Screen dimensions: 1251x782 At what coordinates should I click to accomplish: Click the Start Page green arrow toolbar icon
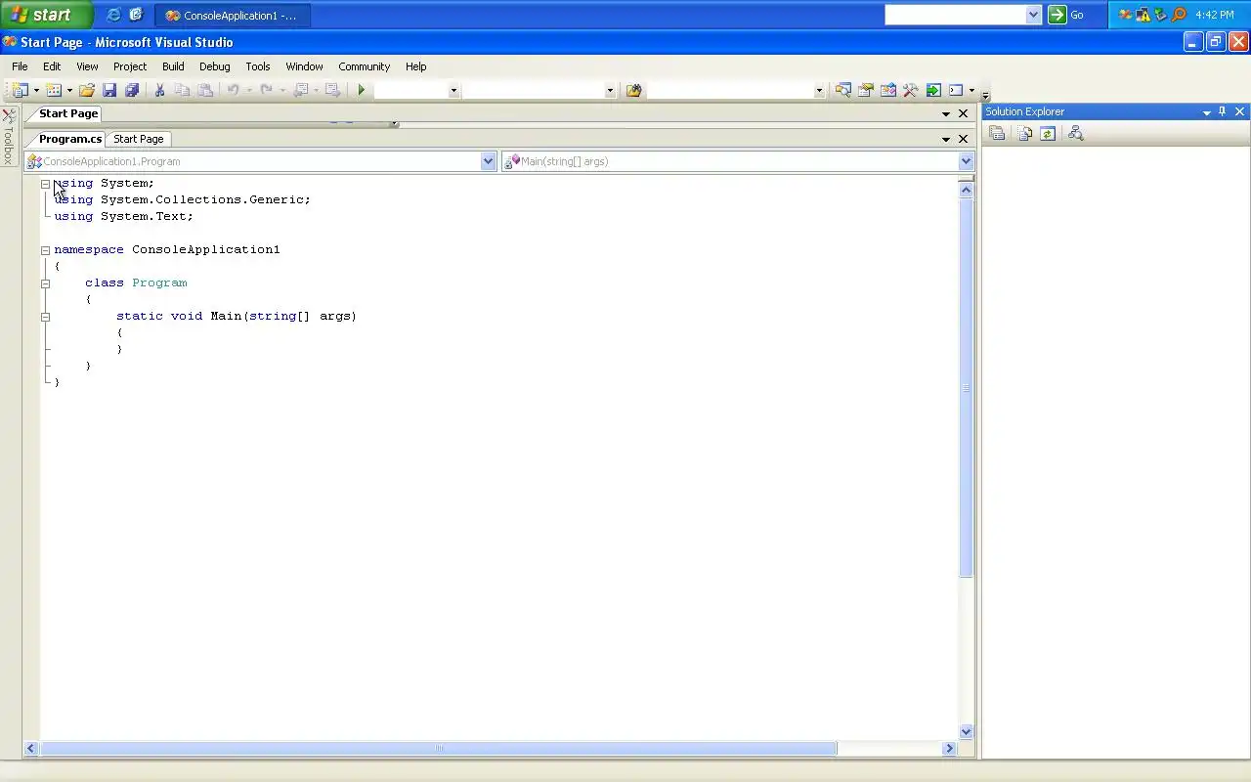[x=933, y=90]
